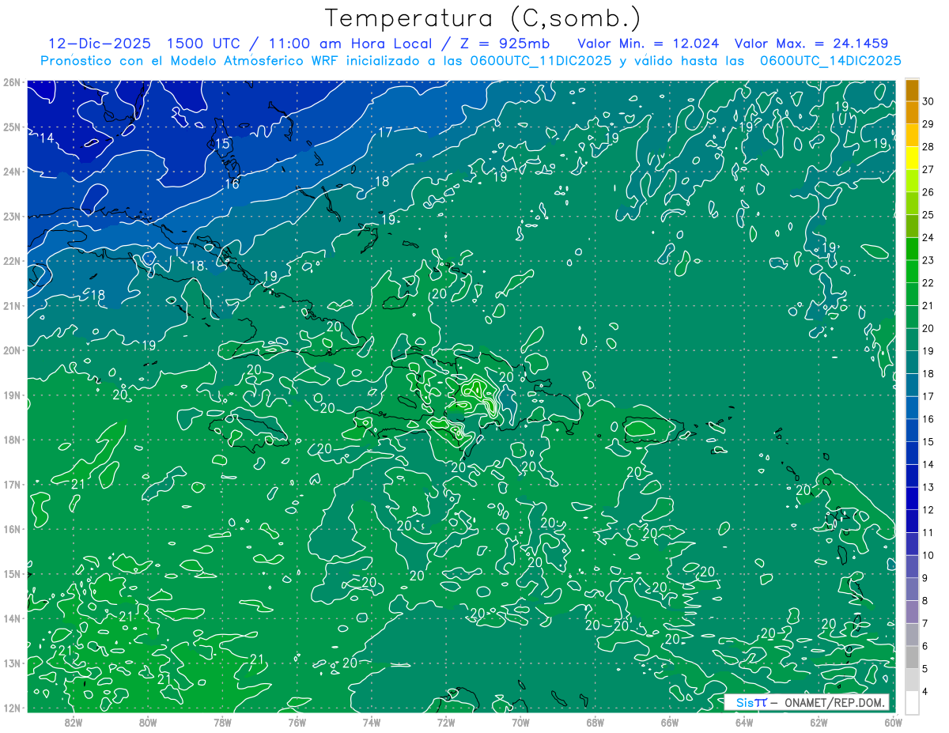Click the 26N latitude axis label

tap(12, 82)
